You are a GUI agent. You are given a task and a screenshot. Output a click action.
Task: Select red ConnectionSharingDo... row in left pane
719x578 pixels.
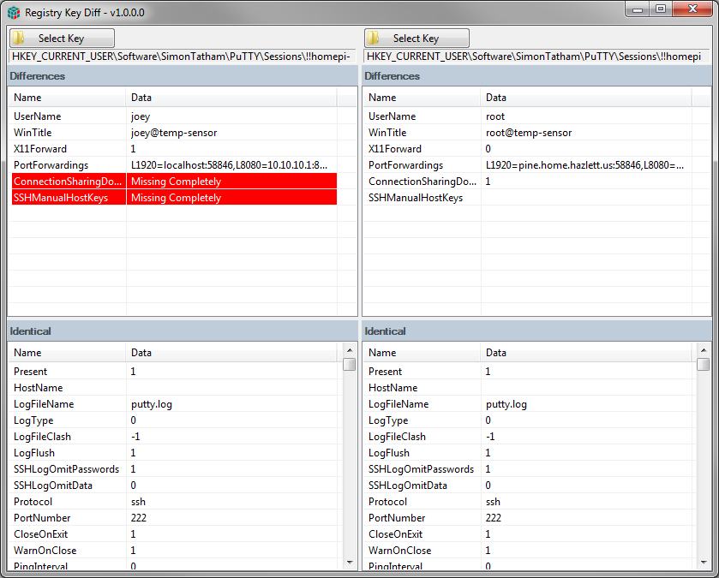tap(171, 182)
